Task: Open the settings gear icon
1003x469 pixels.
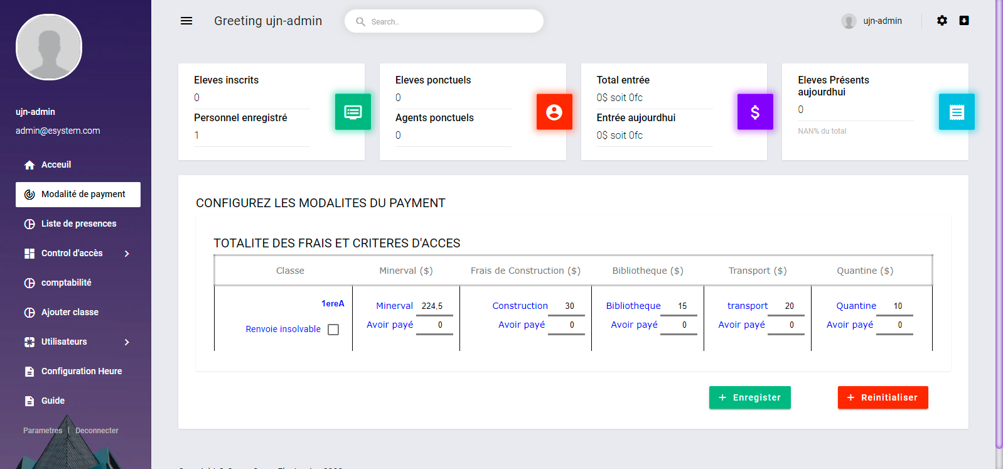Action: [941, 21]
